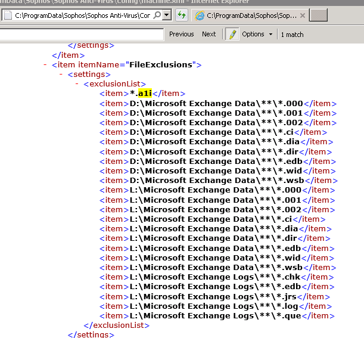Screen dimensions: 364x338
Task: Click the 1 match status text
Action: 292,35
